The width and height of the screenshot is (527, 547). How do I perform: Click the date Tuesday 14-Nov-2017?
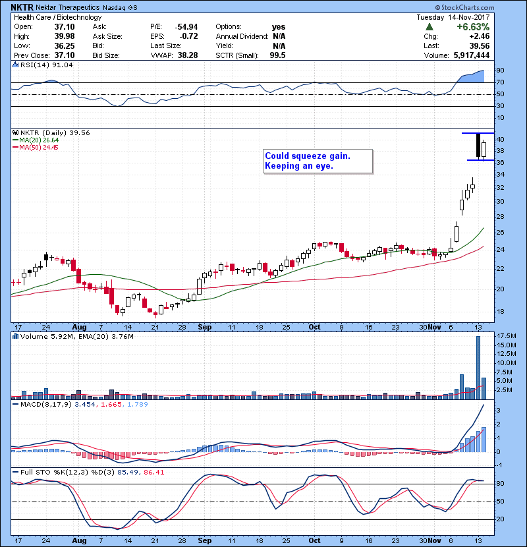(453, 17)
